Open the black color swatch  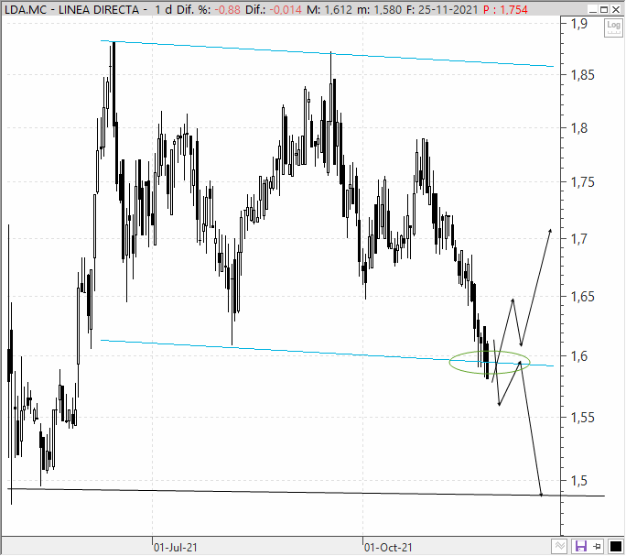point(615,546)
